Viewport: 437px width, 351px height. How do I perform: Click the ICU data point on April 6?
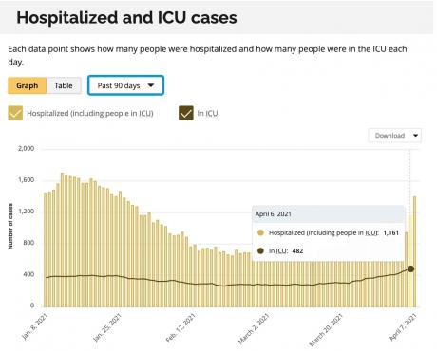tap(410, 268)
